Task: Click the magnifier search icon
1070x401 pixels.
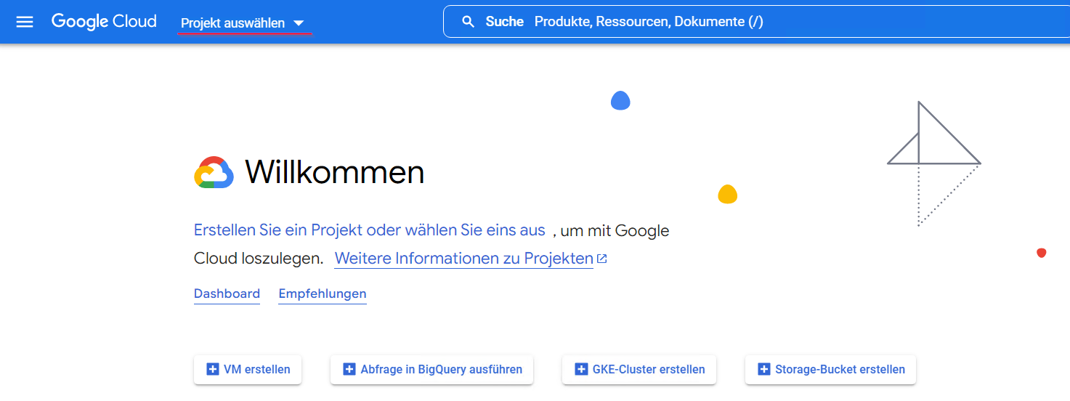Action: [x=469, y=22]
